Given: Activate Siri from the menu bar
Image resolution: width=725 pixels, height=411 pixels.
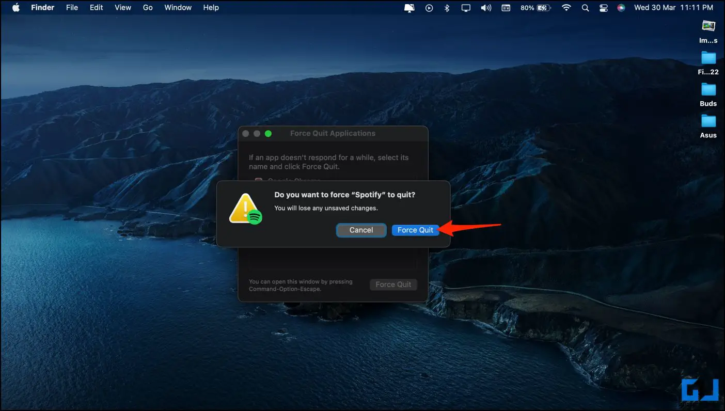Looking at the screenshot, I should (x=621, y=8).
